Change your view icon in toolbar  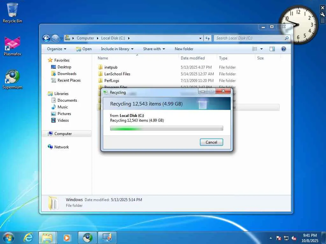pyautogui.click(x=255, y=49)
